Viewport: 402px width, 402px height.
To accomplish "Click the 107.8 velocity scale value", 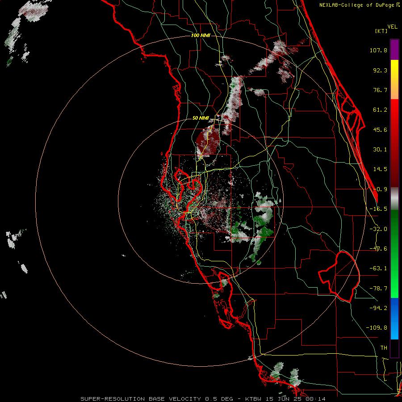I will 378,50.
